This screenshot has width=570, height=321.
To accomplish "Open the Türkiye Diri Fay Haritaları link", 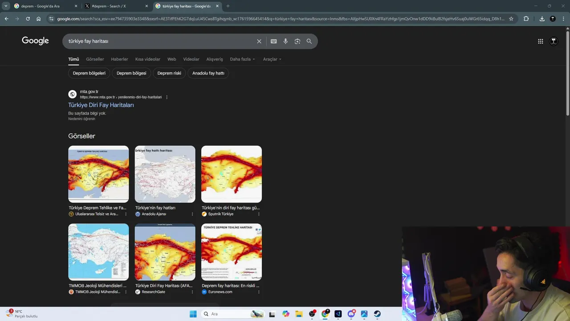I will [101, 105].
